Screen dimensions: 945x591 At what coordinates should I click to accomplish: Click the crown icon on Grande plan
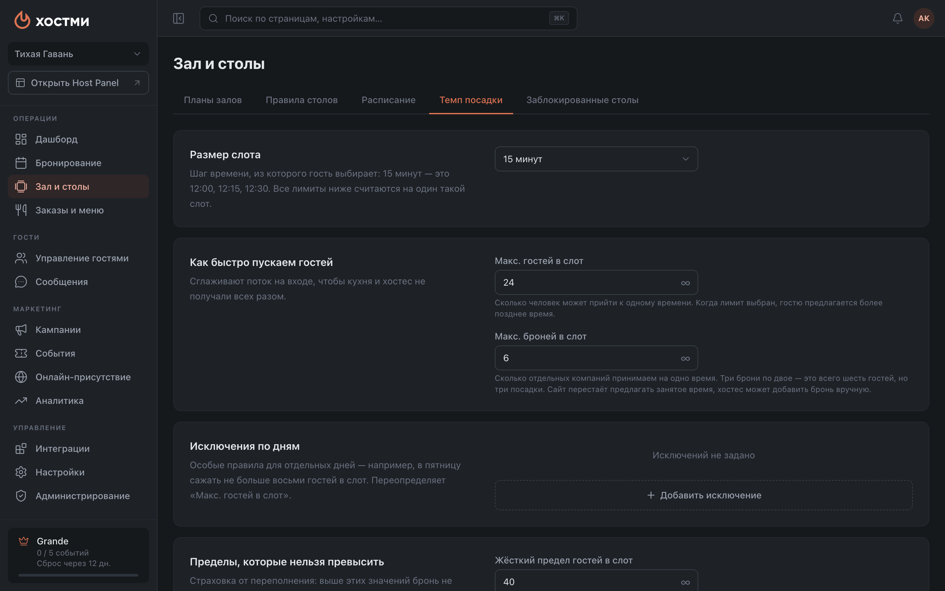[23, 541]
